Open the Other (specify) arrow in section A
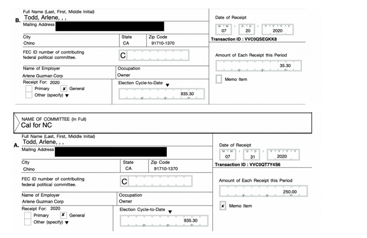 67,223
